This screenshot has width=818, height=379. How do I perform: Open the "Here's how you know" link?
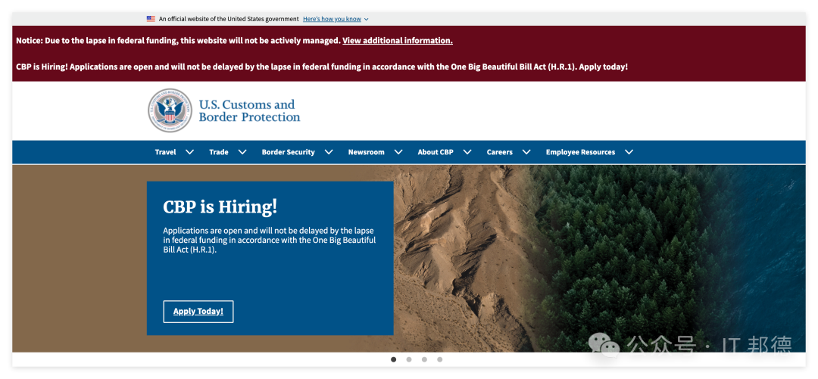pos(332,19)
